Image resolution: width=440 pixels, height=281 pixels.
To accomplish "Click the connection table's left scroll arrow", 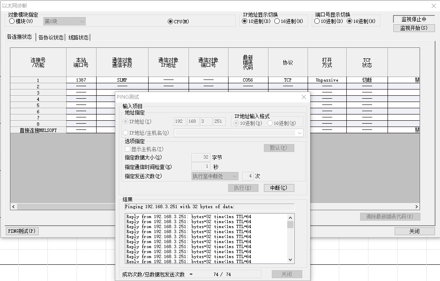I will click(x=13, y=206).
